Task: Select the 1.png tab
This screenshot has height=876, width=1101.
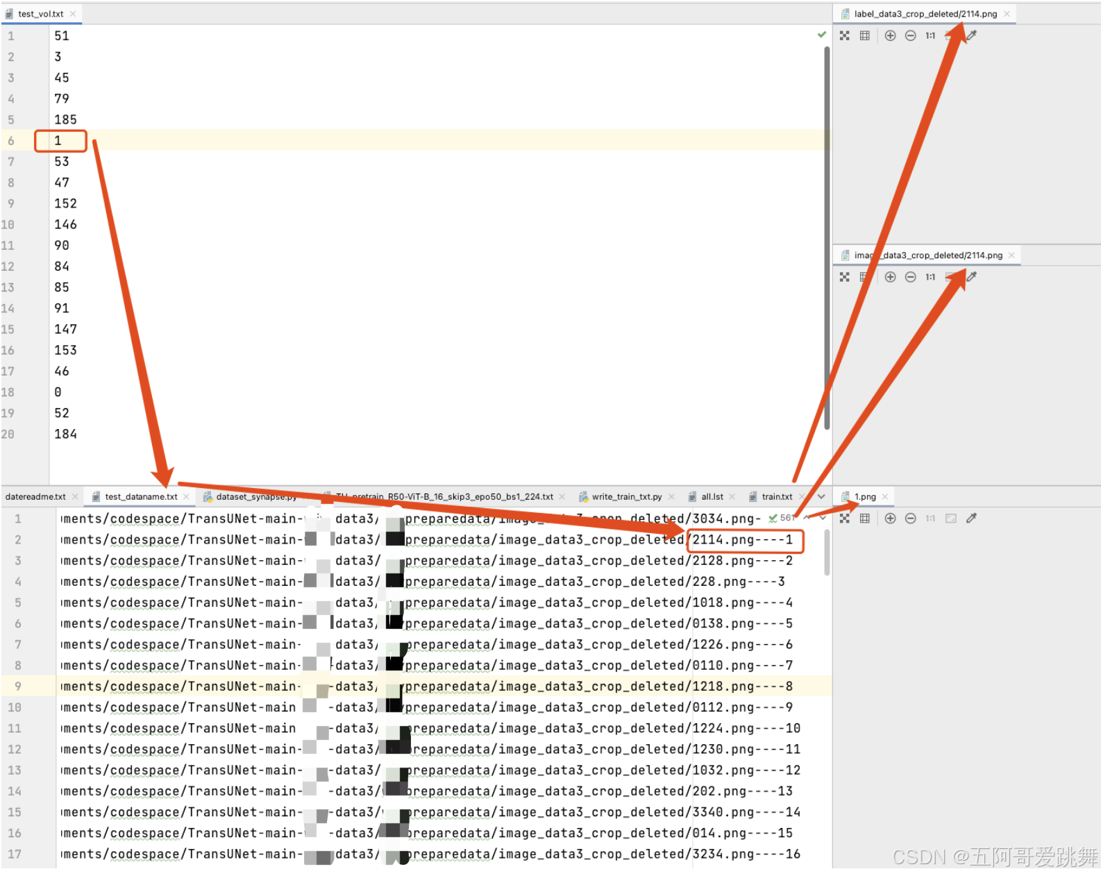Action: click(x=864, y=497)
